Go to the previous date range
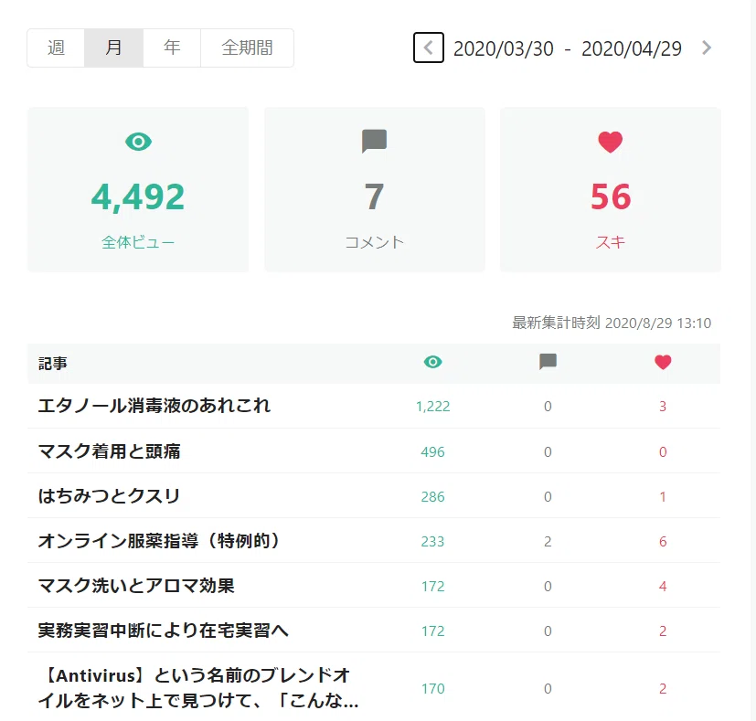This screenshot has height=721, width=756. 429,48
